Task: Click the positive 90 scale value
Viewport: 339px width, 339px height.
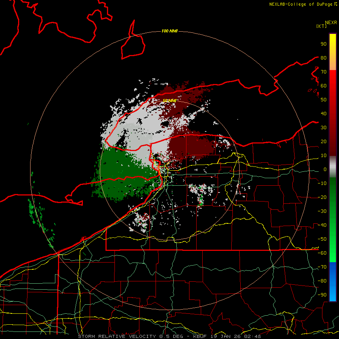Action: (324, 44)
